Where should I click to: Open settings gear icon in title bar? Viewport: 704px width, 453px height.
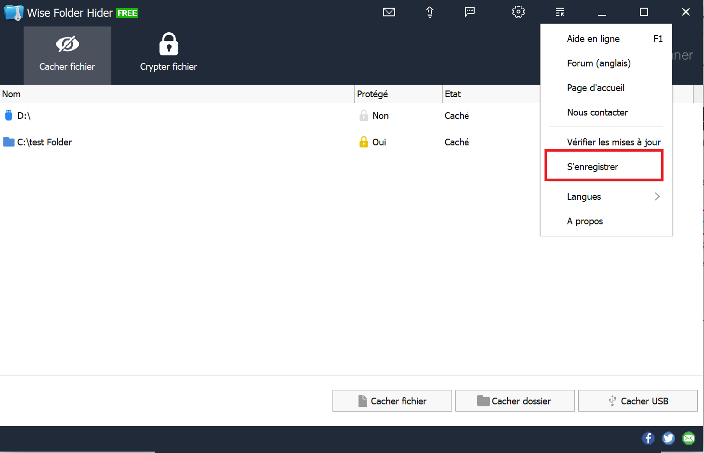pos(518,12)
